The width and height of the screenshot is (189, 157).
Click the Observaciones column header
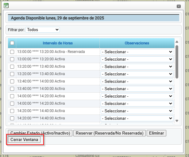pyautogui.click(x=137, y=43)
